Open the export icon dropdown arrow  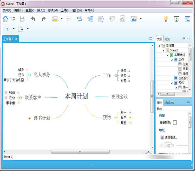[x=28, y=29]
